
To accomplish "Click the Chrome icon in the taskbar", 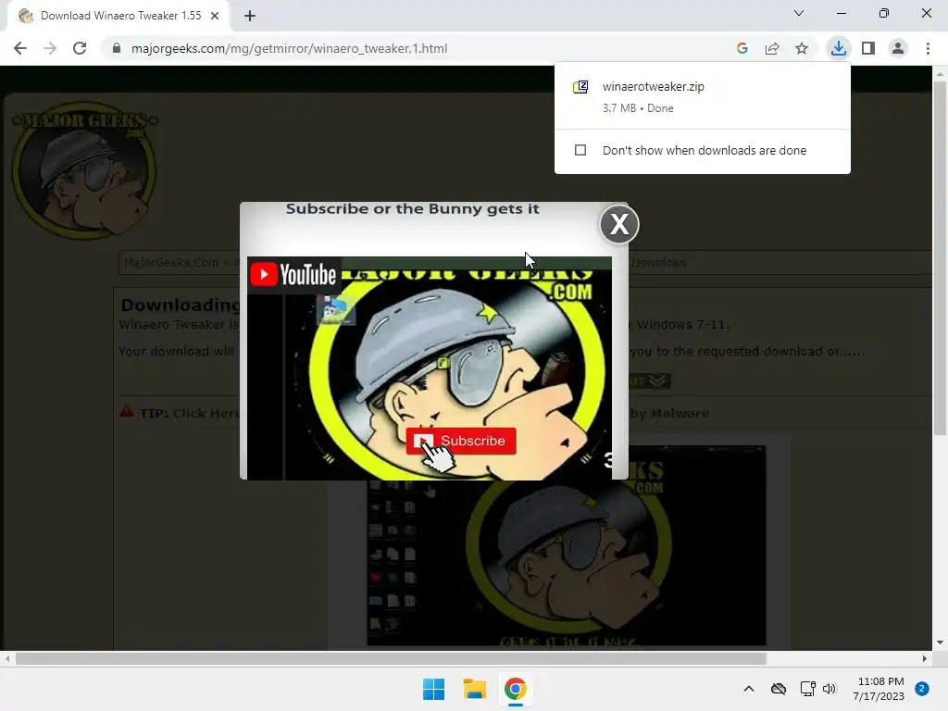I will [x=515, y=689].
